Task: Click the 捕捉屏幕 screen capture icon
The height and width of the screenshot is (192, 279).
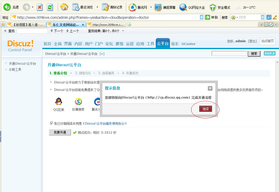Action: 158,7
